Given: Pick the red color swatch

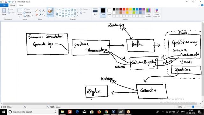Looking at the screenshot, I should [x=124, y=9].
